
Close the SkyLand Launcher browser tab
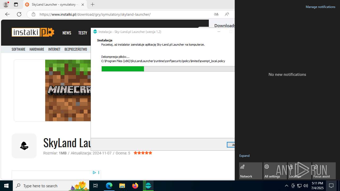click(x=83, y=5)
